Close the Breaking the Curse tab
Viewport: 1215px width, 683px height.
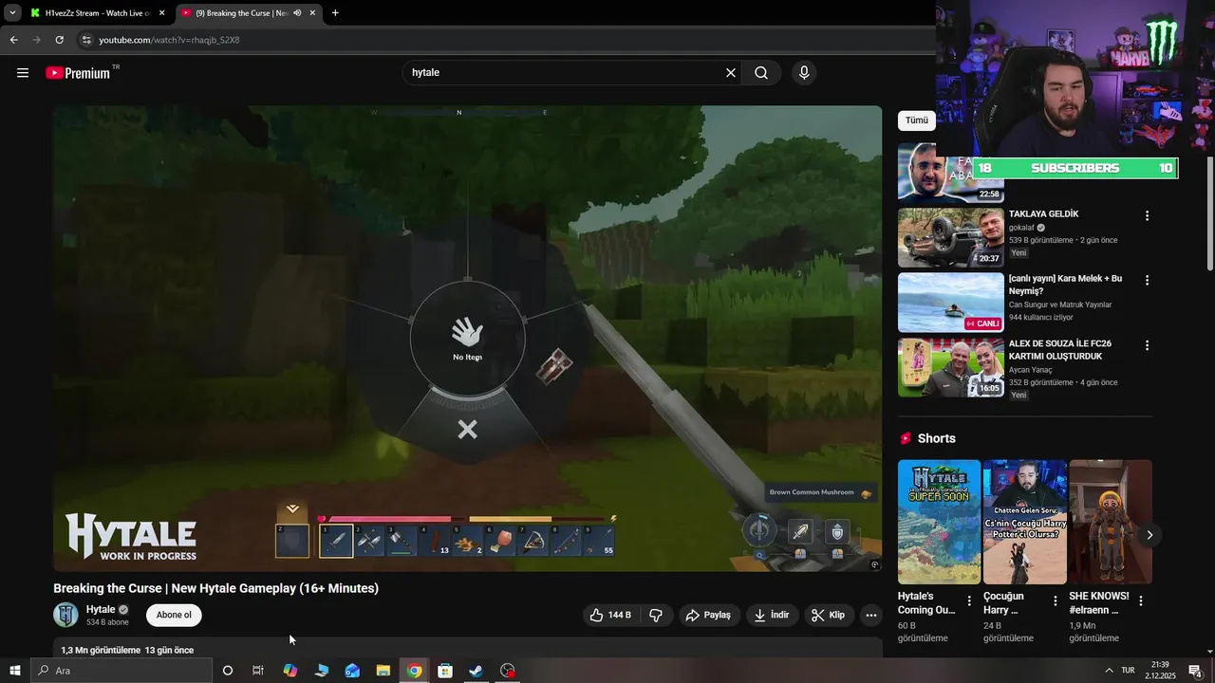coord(312,13)
